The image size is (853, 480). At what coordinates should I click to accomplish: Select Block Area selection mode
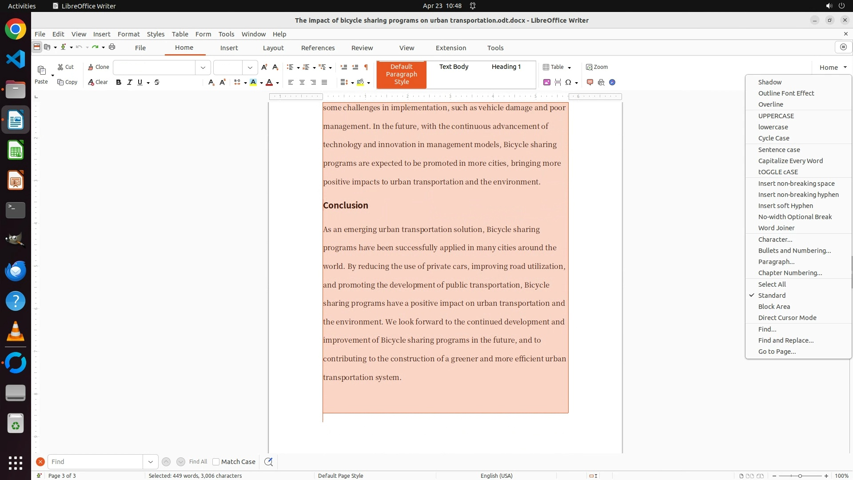pos(774,307)
